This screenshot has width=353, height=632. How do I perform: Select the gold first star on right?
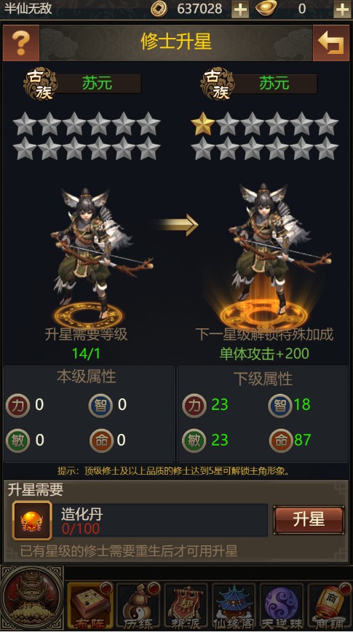202,124
